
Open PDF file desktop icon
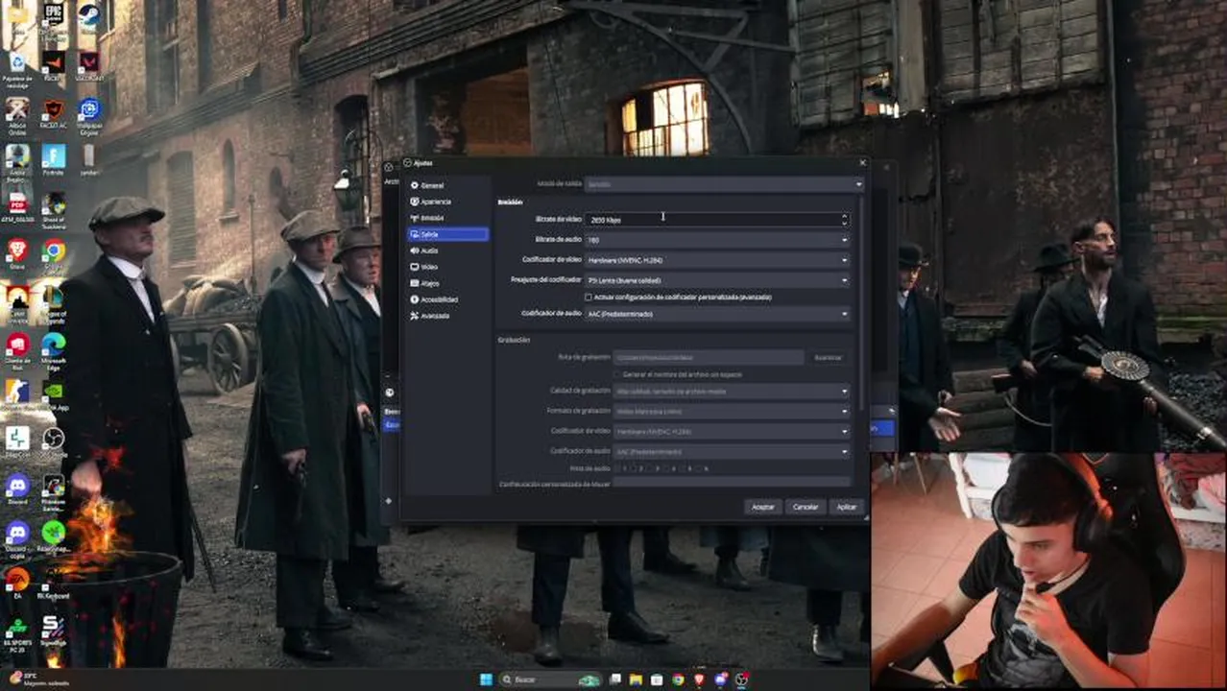17,207
